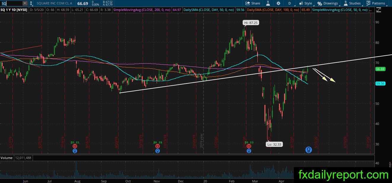This screenshot has width=392, height=183.
Task: Open the Share menu
Action: click(x=253, y=3)
